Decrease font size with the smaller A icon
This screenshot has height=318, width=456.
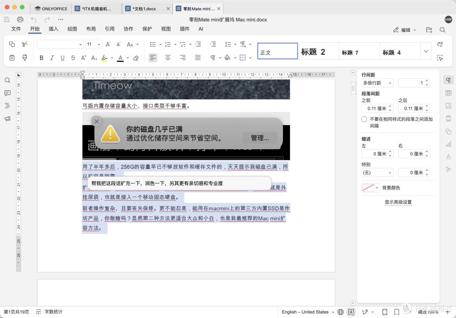118,44
